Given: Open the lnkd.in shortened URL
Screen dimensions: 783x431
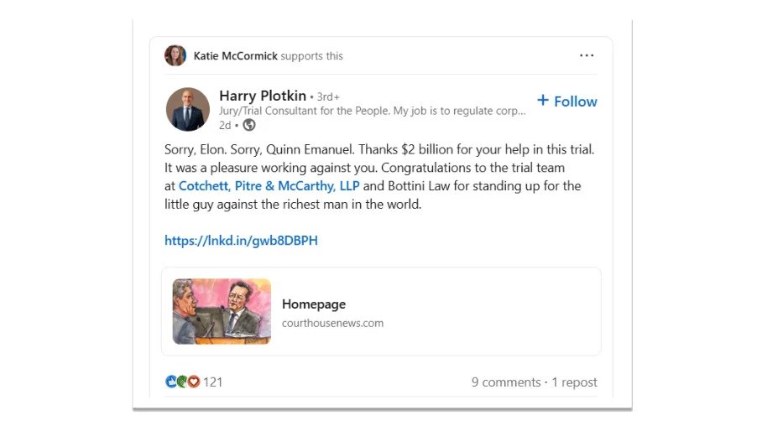Looking at the screenshot, I should pyautogui.click(x=241, y=241).
